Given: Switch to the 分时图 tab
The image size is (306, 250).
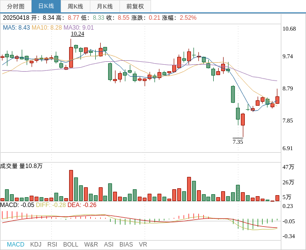Looking at the screenshot, I should pos(15,6).
